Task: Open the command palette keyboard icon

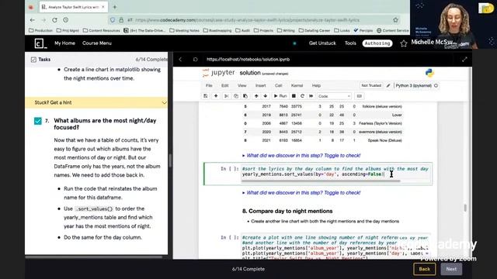Action: tap(359, 96)
